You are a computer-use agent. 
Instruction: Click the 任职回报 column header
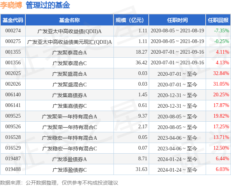218,20
